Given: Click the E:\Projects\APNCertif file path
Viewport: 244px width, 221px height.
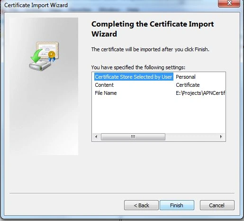Looking at the screenshot, I should pyautogui.click(x=200, y=93).
